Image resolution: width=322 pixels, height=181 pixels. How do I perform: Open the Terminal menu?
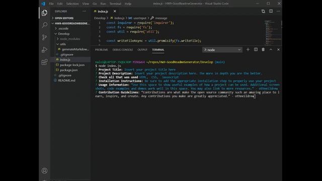[115, 4]
